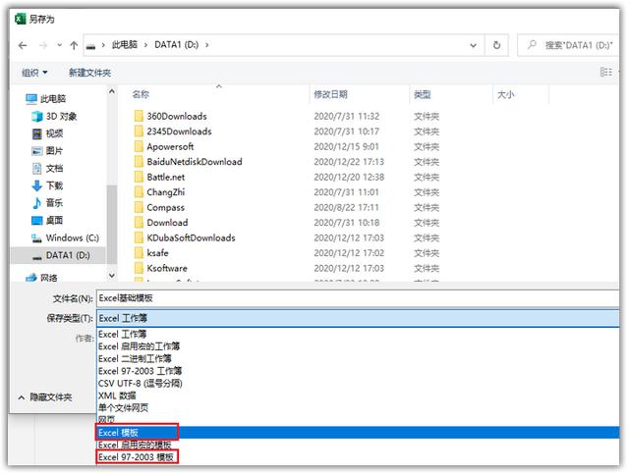Click the 2020/12/22 17:13 date cell
This screenshot has height=475, width=629.
pyautogui.click(x=349, y=162)
